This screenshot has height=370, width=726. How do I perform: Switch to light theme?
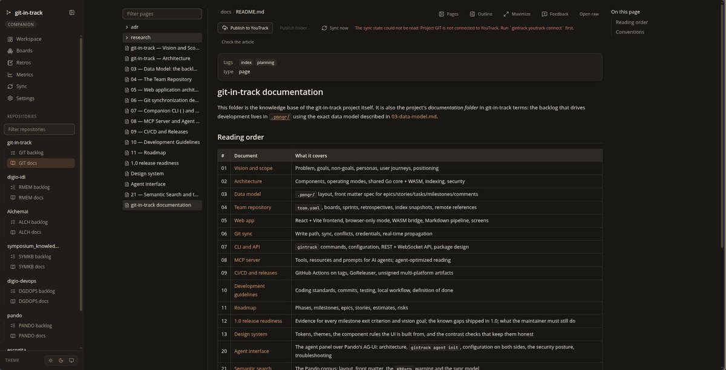(x=50, y=360)
